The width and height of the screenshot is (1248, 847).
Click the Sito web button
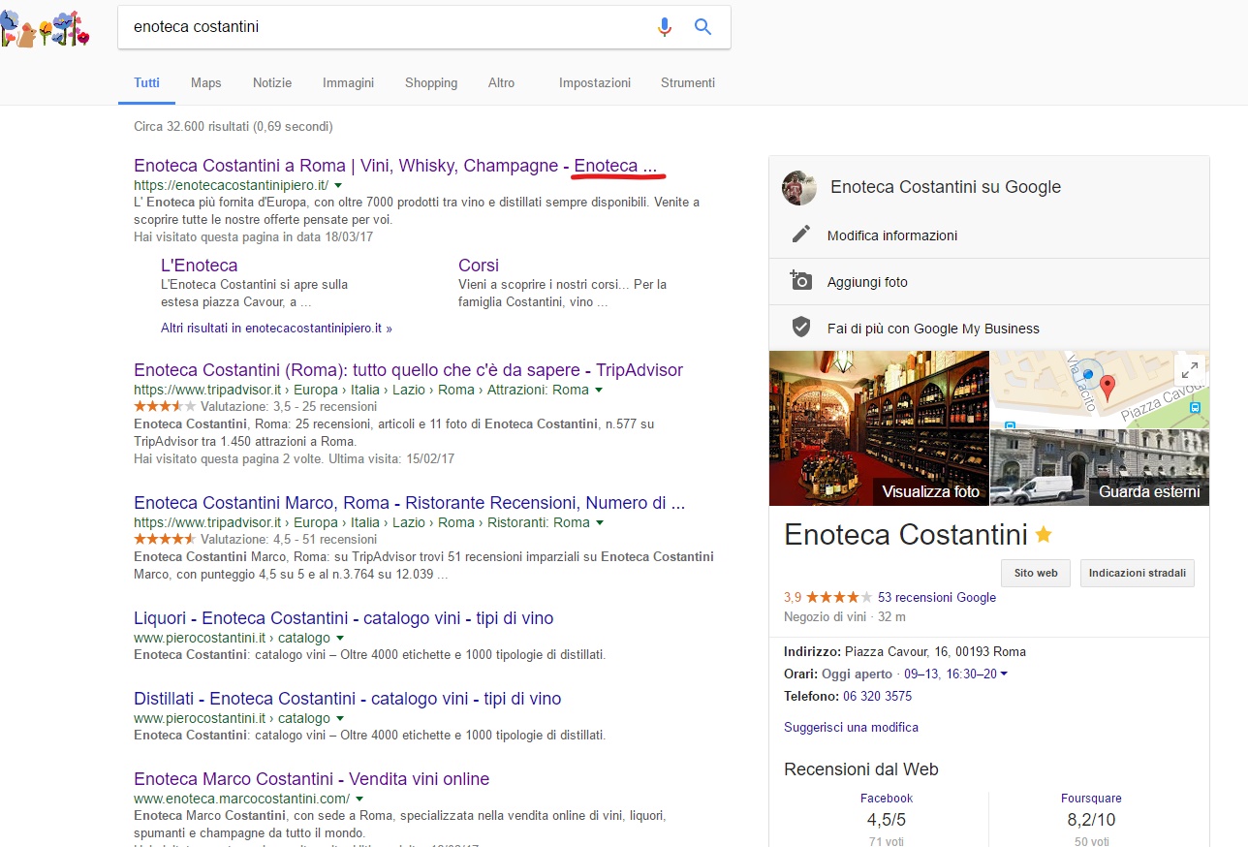pyautogui.click(x=1036, y=573)
